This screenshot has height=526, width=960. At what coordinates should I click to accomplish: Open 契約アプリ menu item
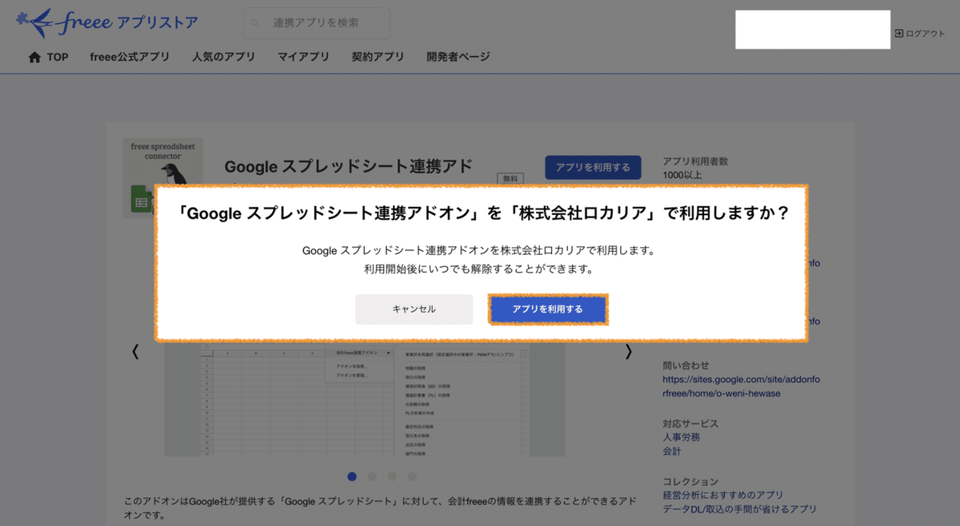click(378, 58)
